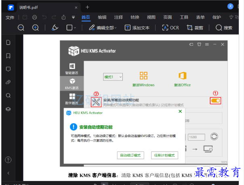This screenshot has height=185, width=244.
Task: Open the bookmarks sidebar panel
Action: tap(8, 56)
